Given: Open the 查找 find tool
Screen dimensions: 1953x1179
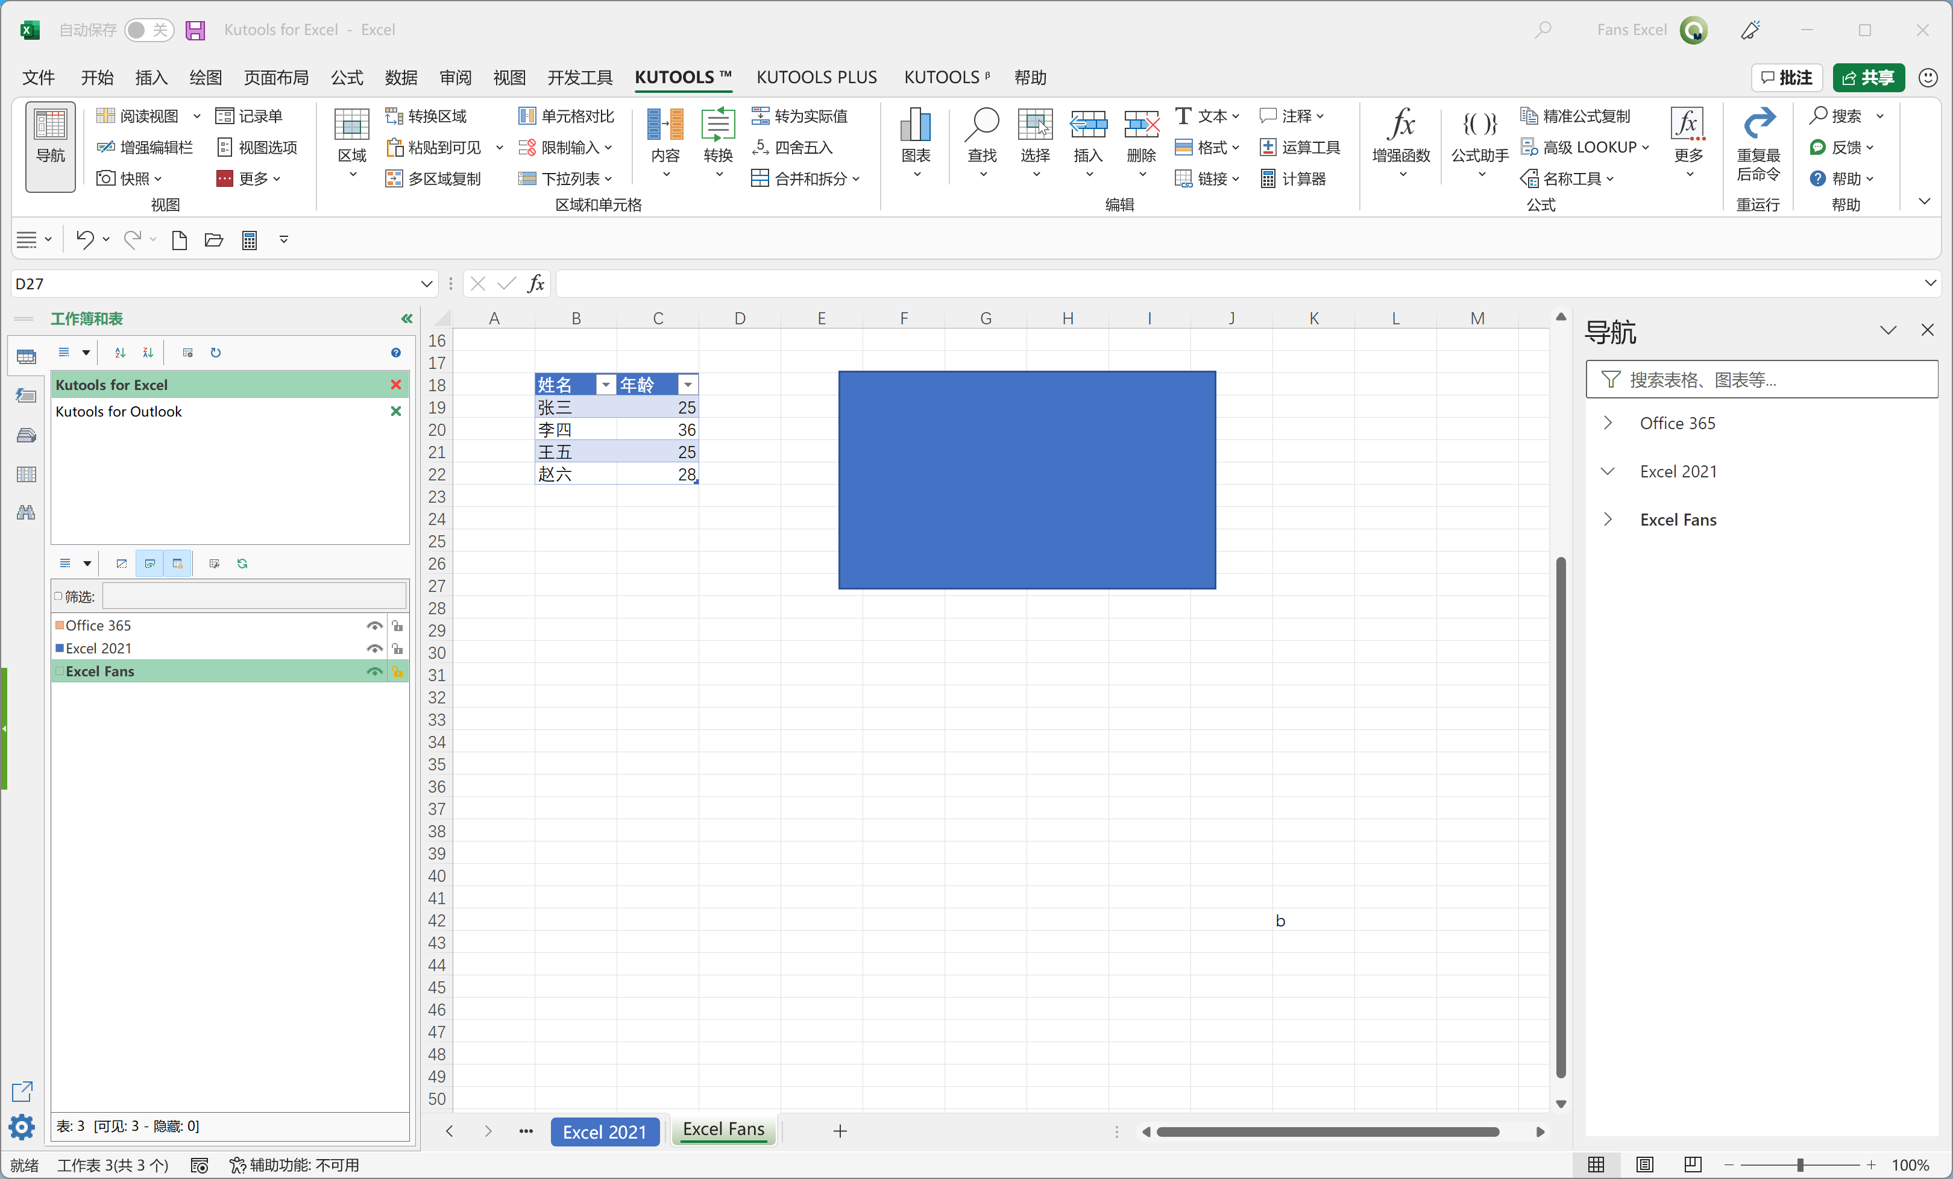Looking at the screenshot, I should tap(982, 143).
